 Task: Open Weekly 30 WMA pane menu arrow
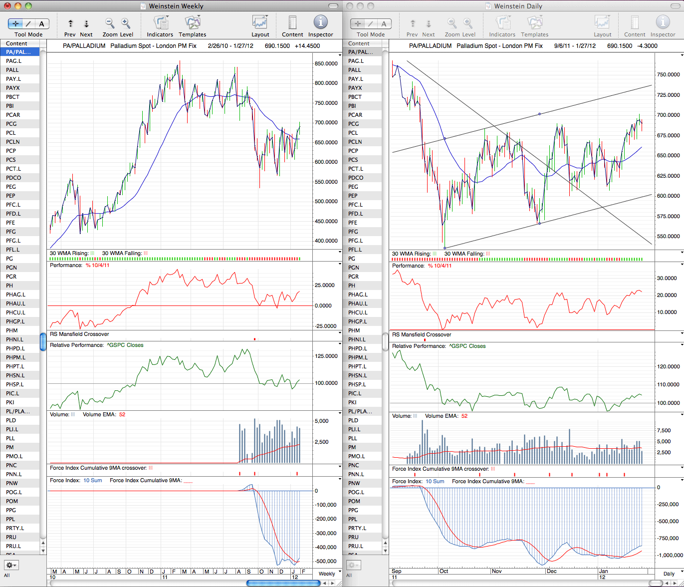click(340, 253)
